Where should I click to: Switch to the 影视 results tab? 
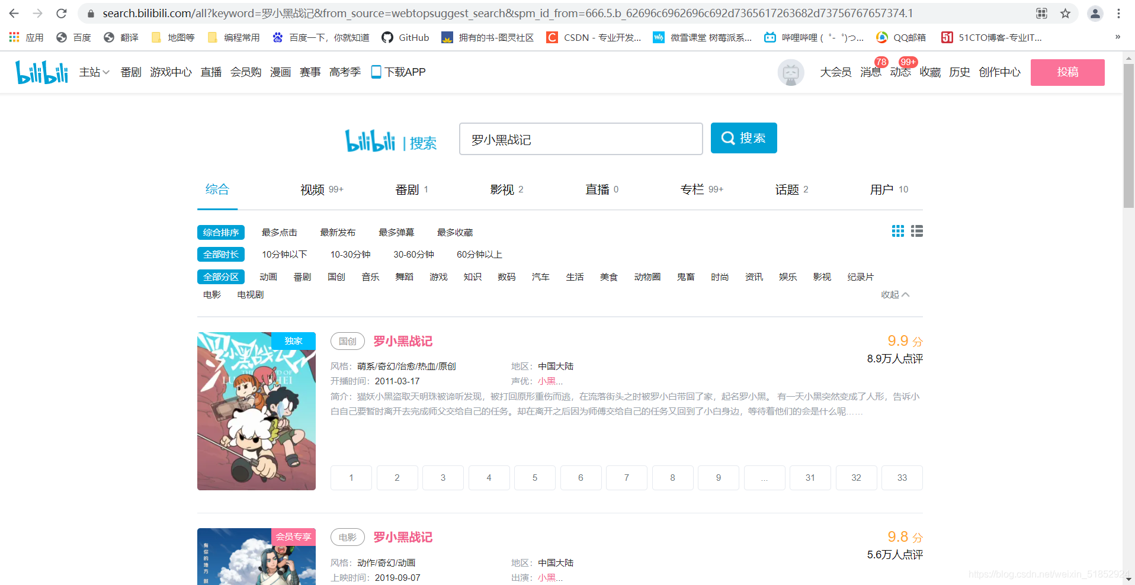coord(506,189)
